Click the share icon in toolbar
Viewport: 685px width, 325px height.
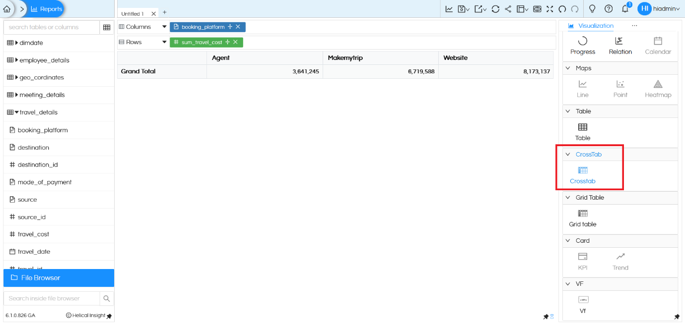click(508, 9)
